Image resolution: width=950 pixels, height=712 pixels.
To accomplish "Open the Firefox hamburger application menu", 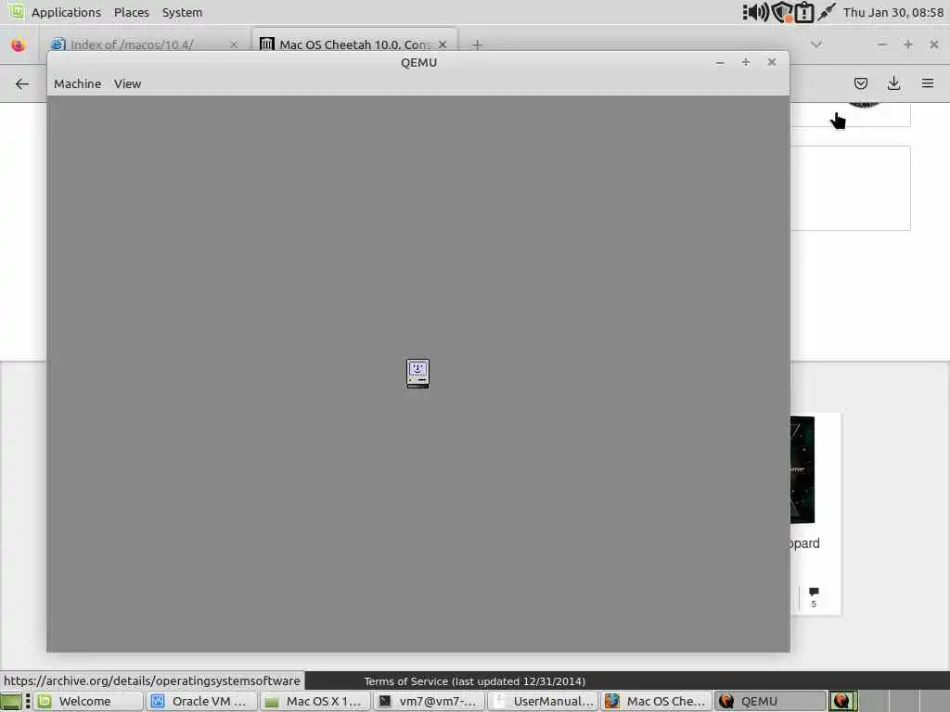I will point(928,83).
